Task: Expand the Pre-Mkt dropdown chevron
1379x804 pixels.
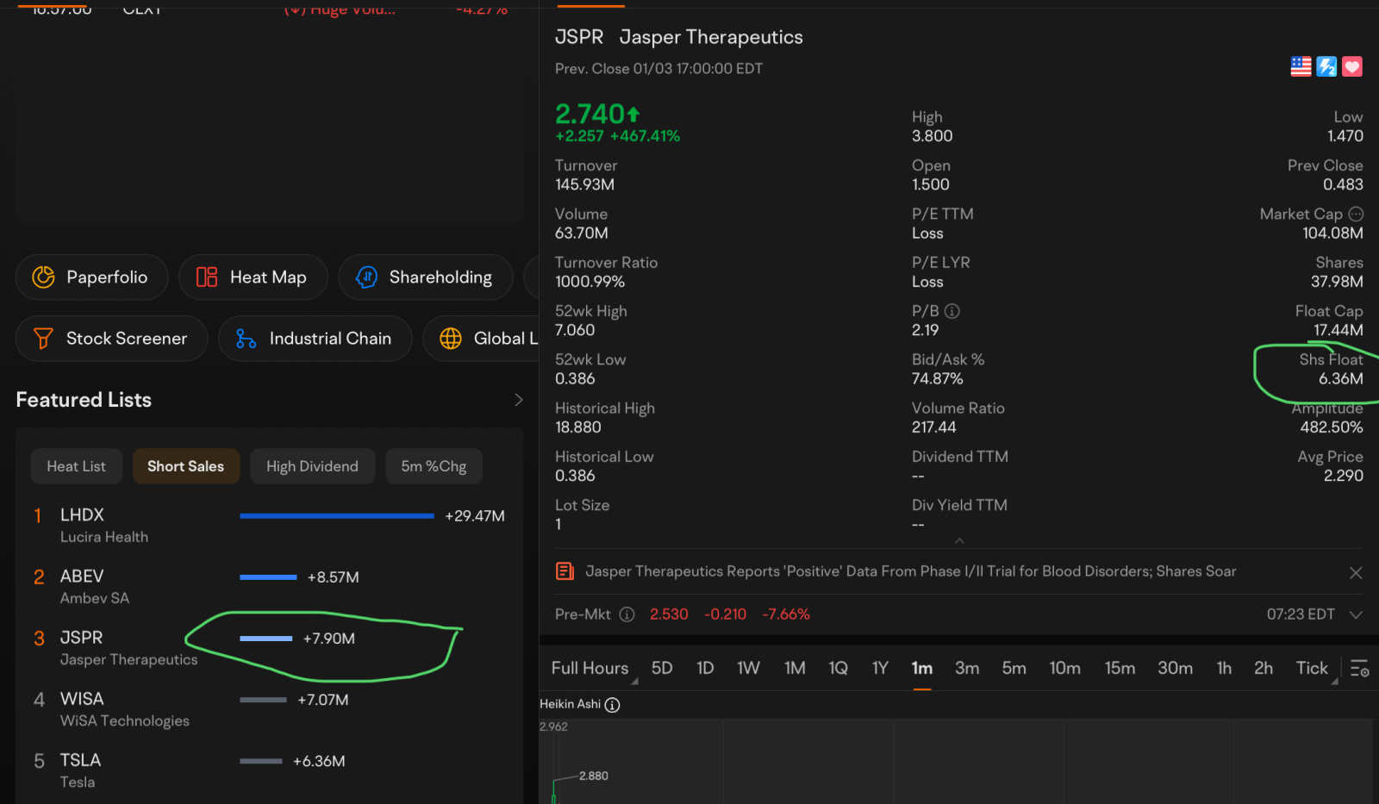Action: click(1356, 614)
